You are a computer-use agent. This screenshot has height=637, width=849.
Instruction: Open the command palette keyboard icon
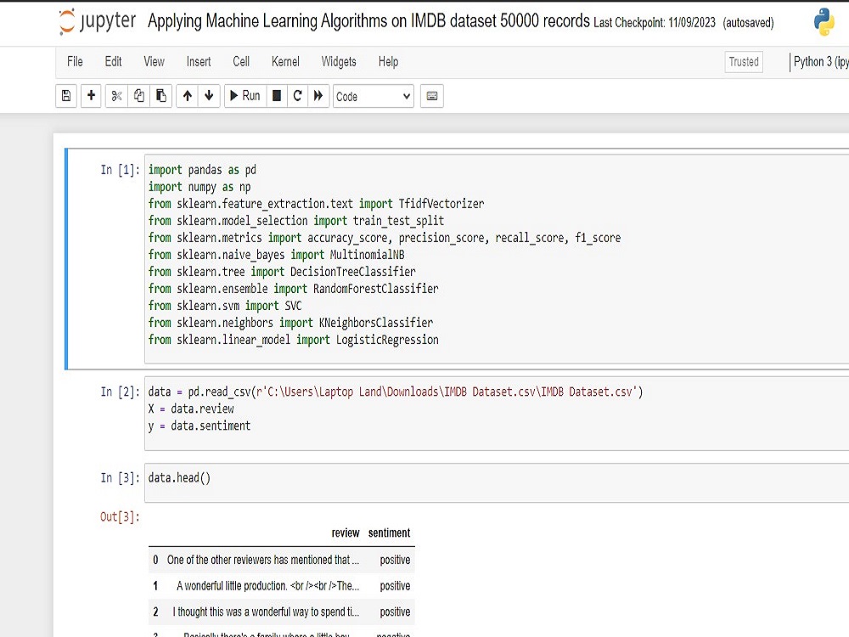coord(431,96)
